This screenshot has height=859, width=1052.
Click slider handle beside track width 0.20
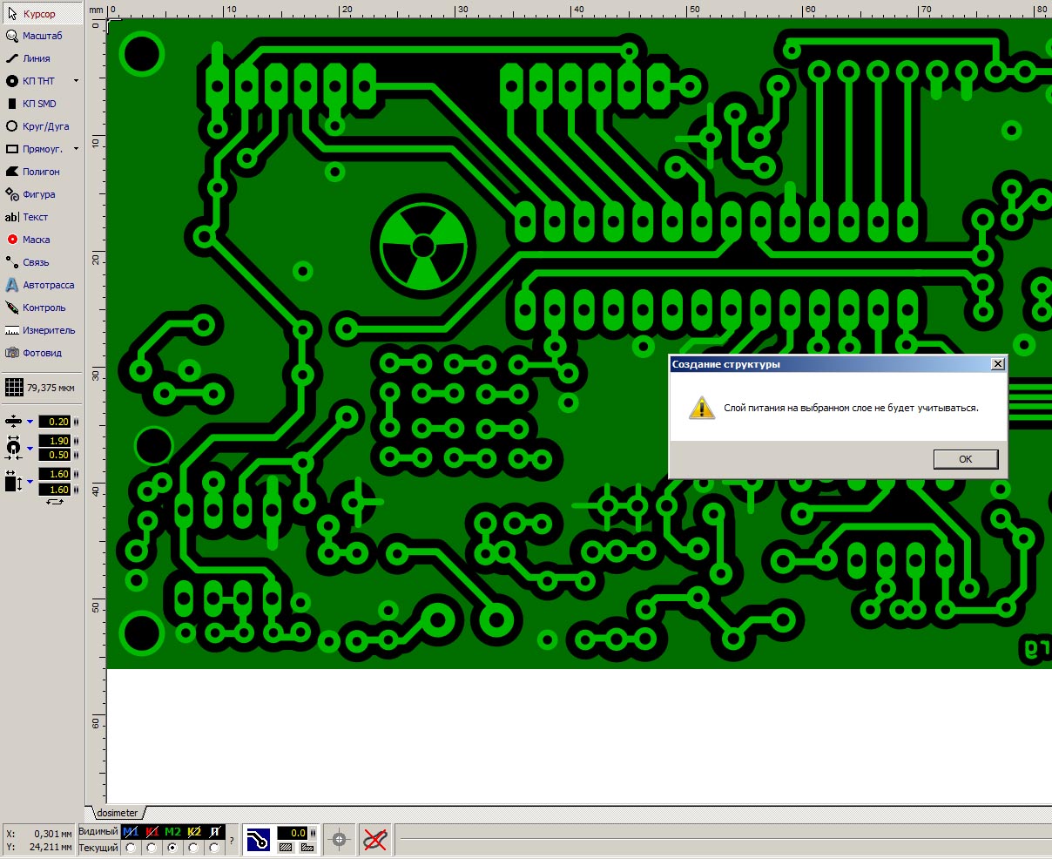point(76,422)
